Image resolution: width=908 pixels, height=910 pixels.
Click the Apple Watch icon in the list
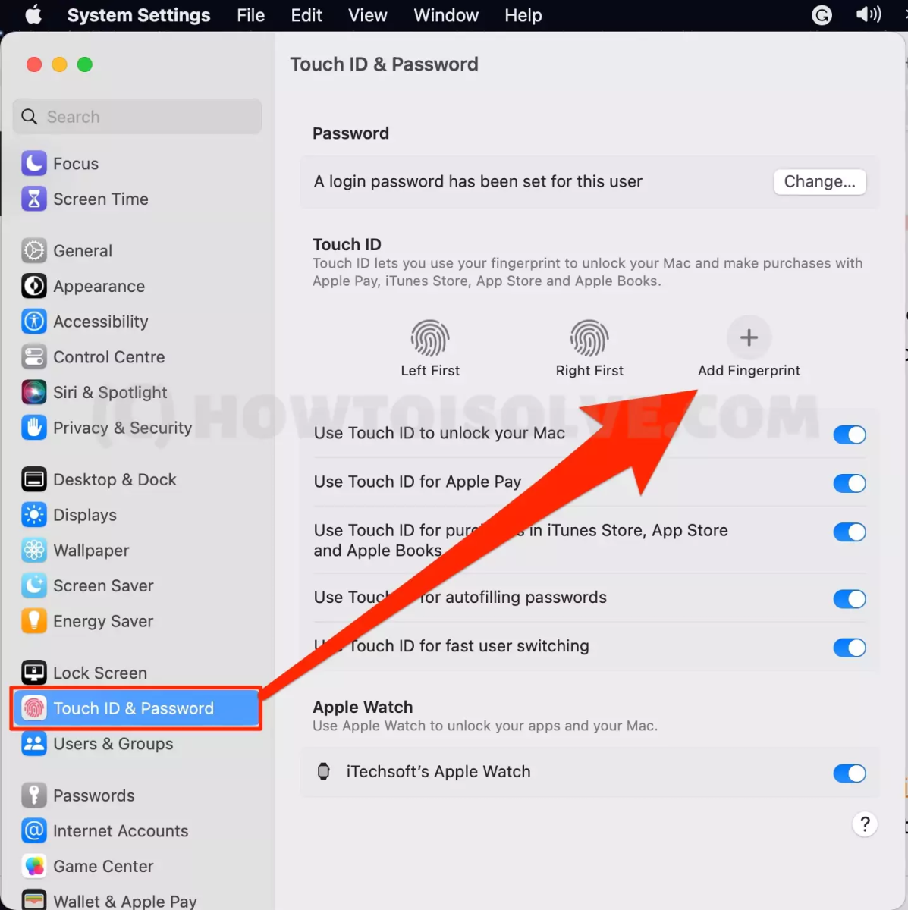click(323, 771)
